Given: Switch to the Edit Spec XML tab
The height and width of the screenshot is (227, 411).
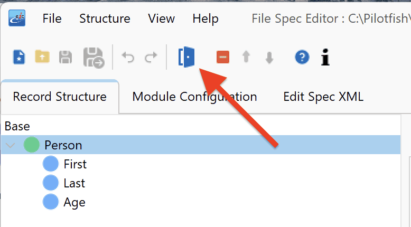Looking at the screenshot, I should 323,97.
